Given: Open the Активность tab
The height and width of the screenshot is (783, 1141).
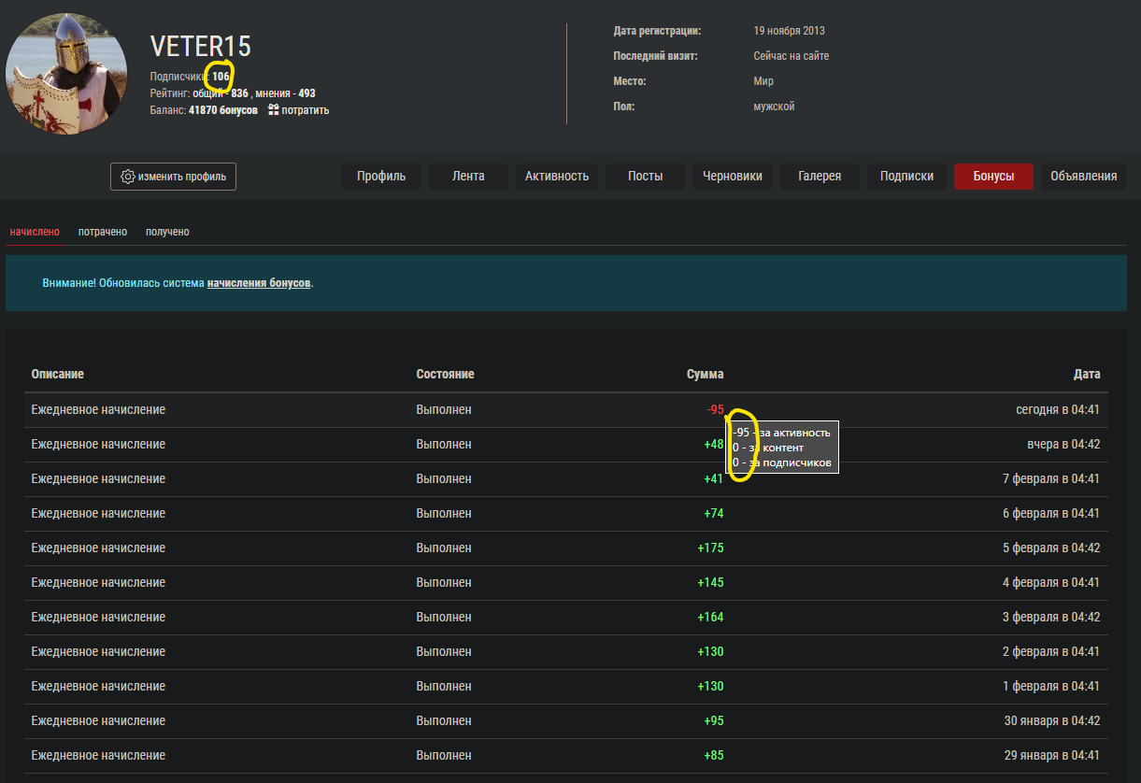Looking at the screenshot, I should [x=556, y=177].
